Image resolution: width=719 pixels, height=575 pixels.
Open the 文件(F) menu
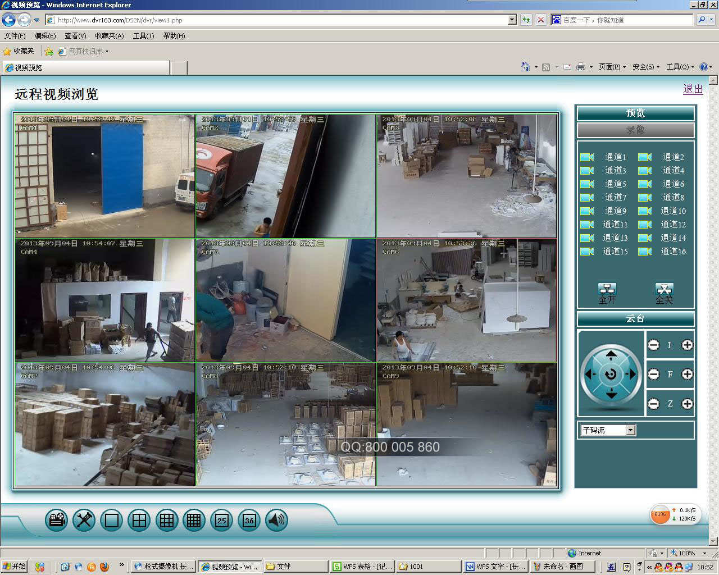tap(15, 36)
